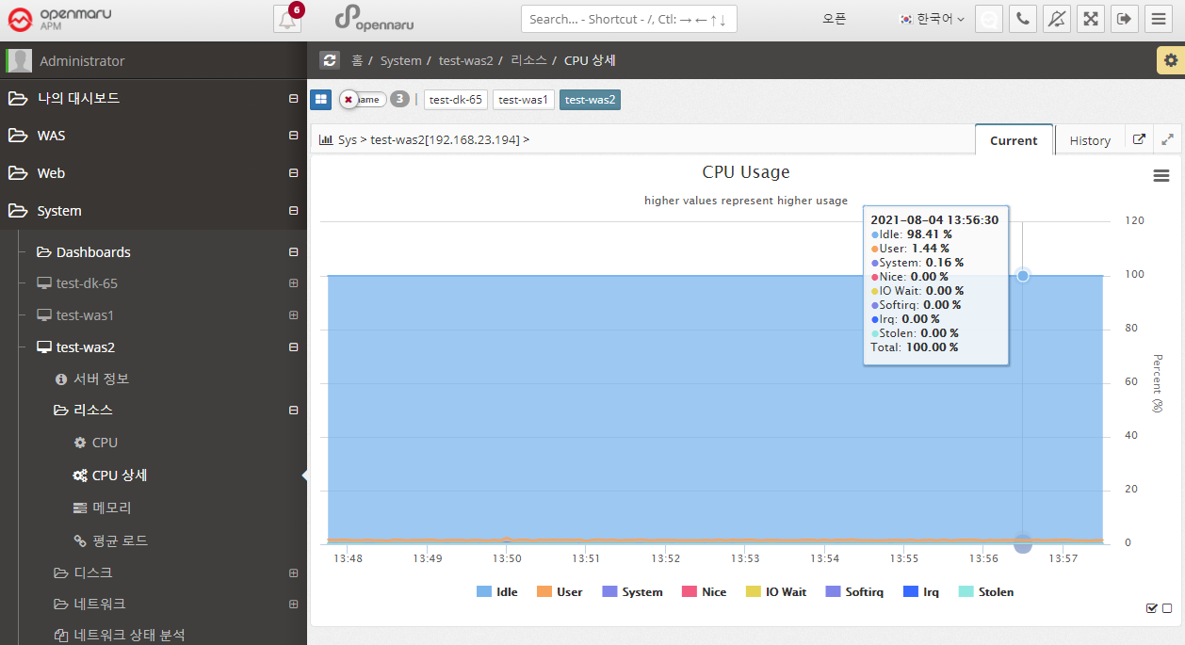Open the yellow settings gear
The image size is (1185, 645).
point(1170,60)
